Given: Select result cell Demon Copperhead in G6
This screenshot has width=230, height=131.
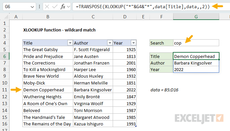Looking at the screenshot, I should point(196,56).
